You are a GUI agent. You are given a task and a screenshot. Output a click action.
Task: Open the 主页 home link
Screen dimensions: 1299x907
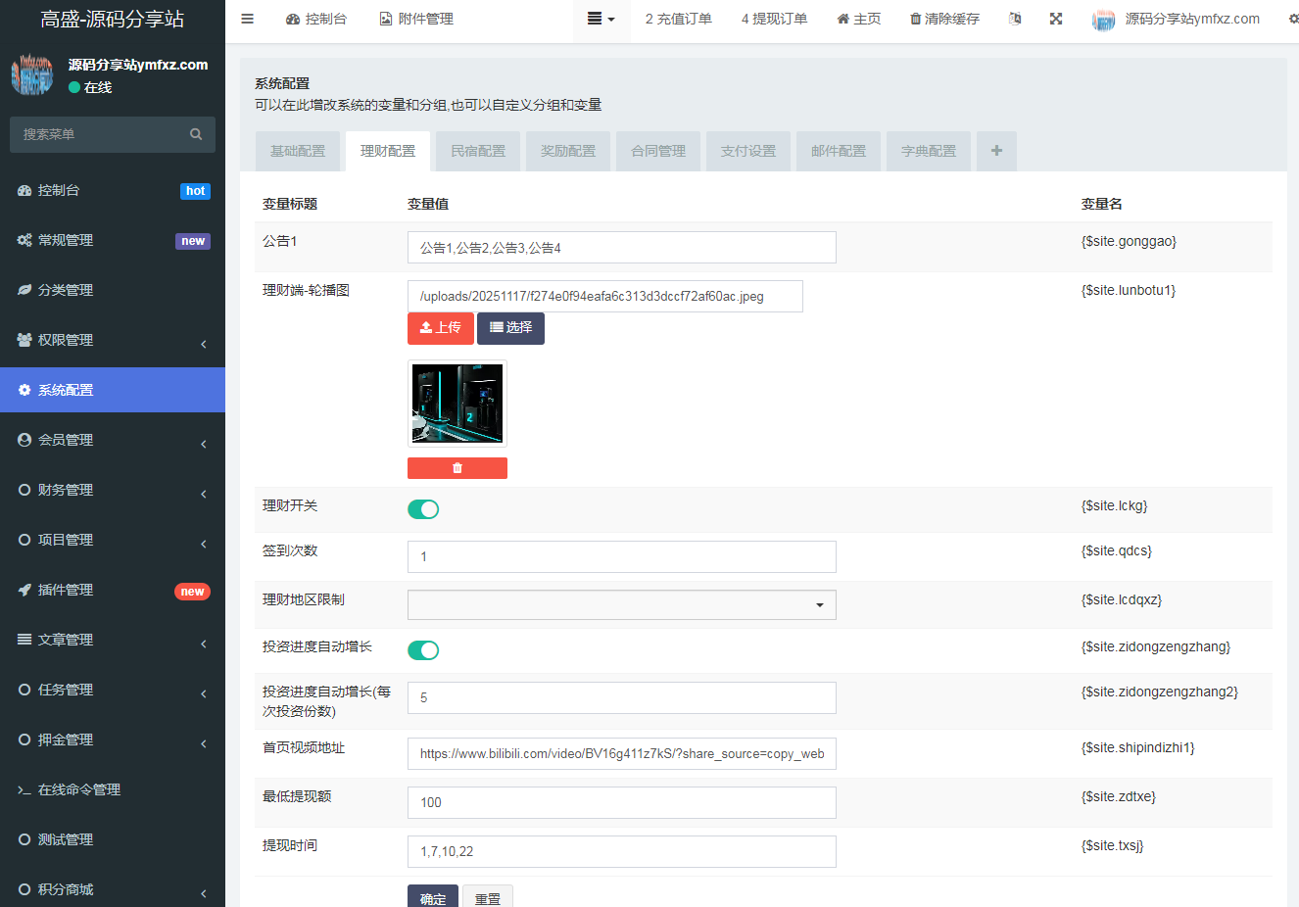(x=859, y=19)
